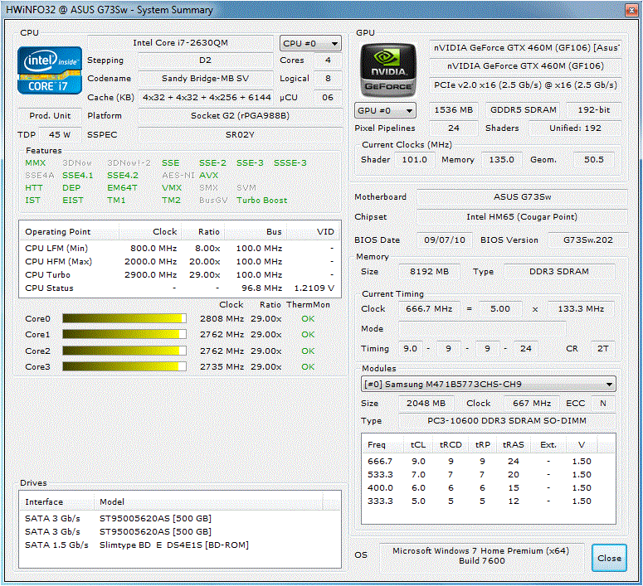Click the Core1 usage bar

coord(124,334)
